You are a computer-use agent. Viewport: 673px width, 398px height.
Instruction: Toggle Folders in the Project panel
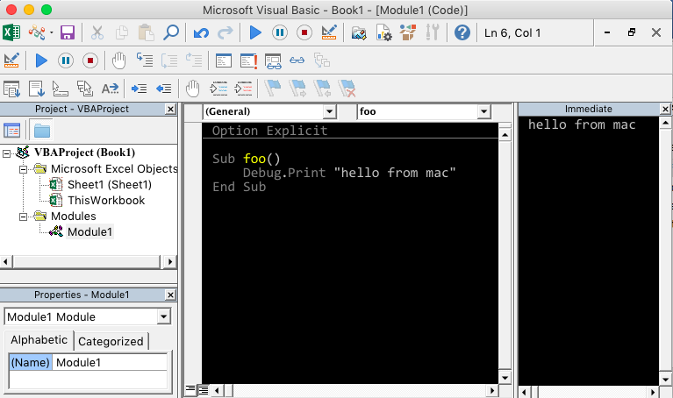[x=41, y=130]
